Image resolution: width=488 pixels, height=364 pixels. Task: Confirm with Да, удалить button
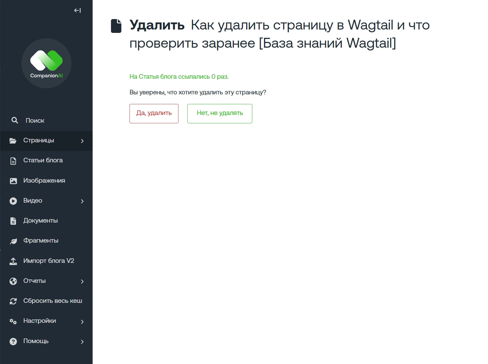154,113
